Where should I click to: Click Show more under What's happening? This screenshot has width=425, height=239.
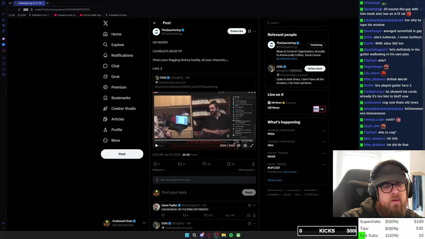point(275,180)
